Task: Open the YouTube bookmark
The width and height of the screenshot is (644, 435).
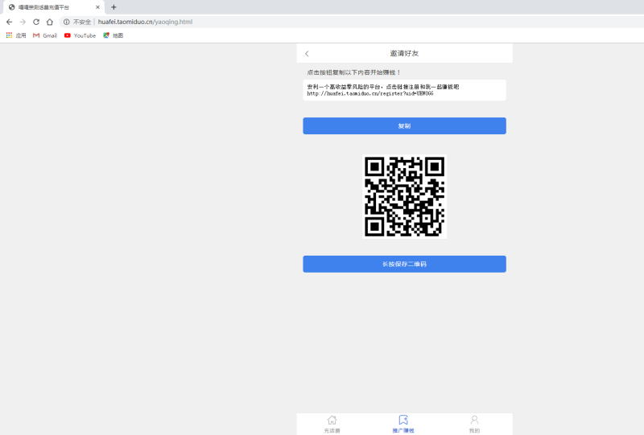Action: pyautogui.click(x=80, y=35)
